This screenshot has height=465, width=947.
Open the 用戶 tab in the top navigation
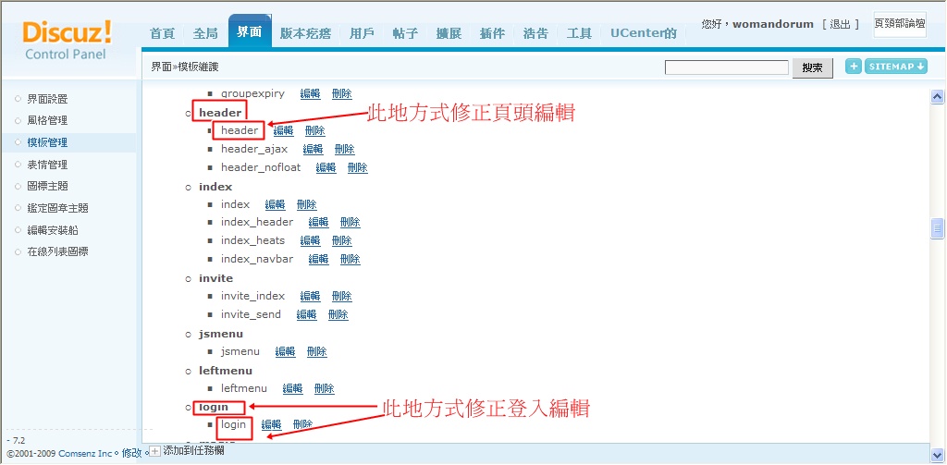coord(362,33)
